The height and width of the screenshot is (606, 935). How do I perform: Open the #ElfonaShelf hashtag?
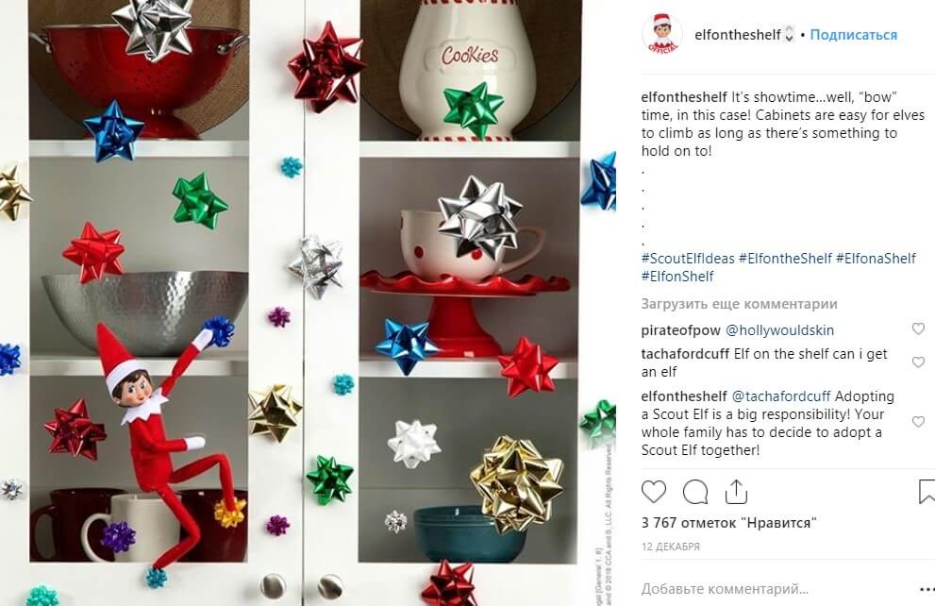[876, 259]
